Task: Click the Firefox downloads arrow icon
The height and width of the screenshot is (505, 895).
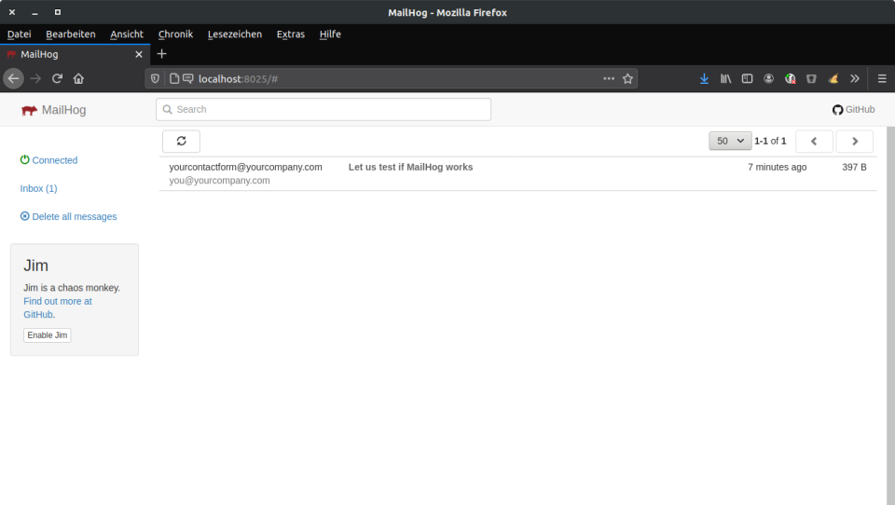Action: click(x=704, y=79)
